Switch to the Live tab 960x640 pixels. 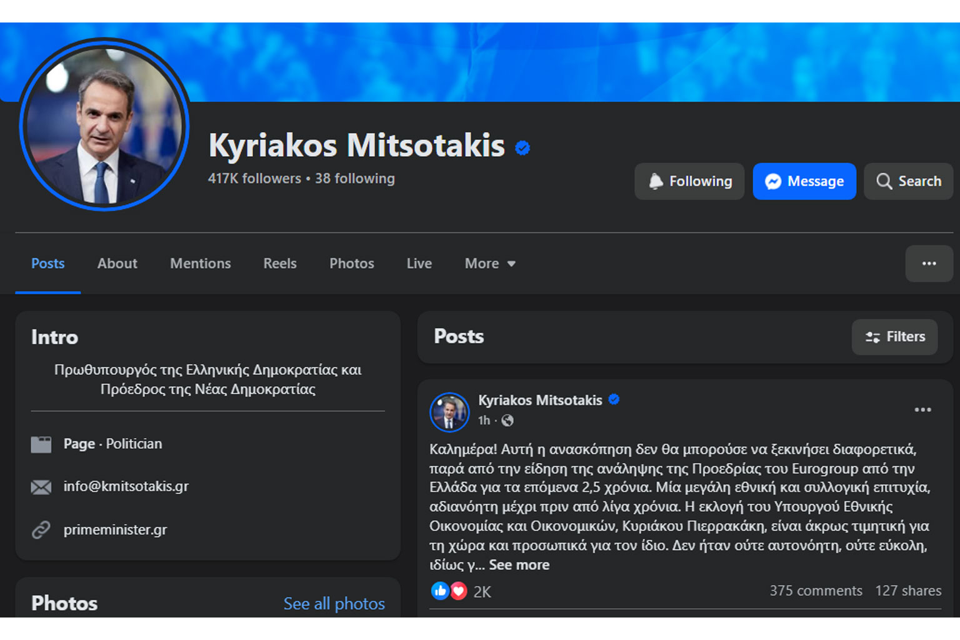[x=419, y=264]
